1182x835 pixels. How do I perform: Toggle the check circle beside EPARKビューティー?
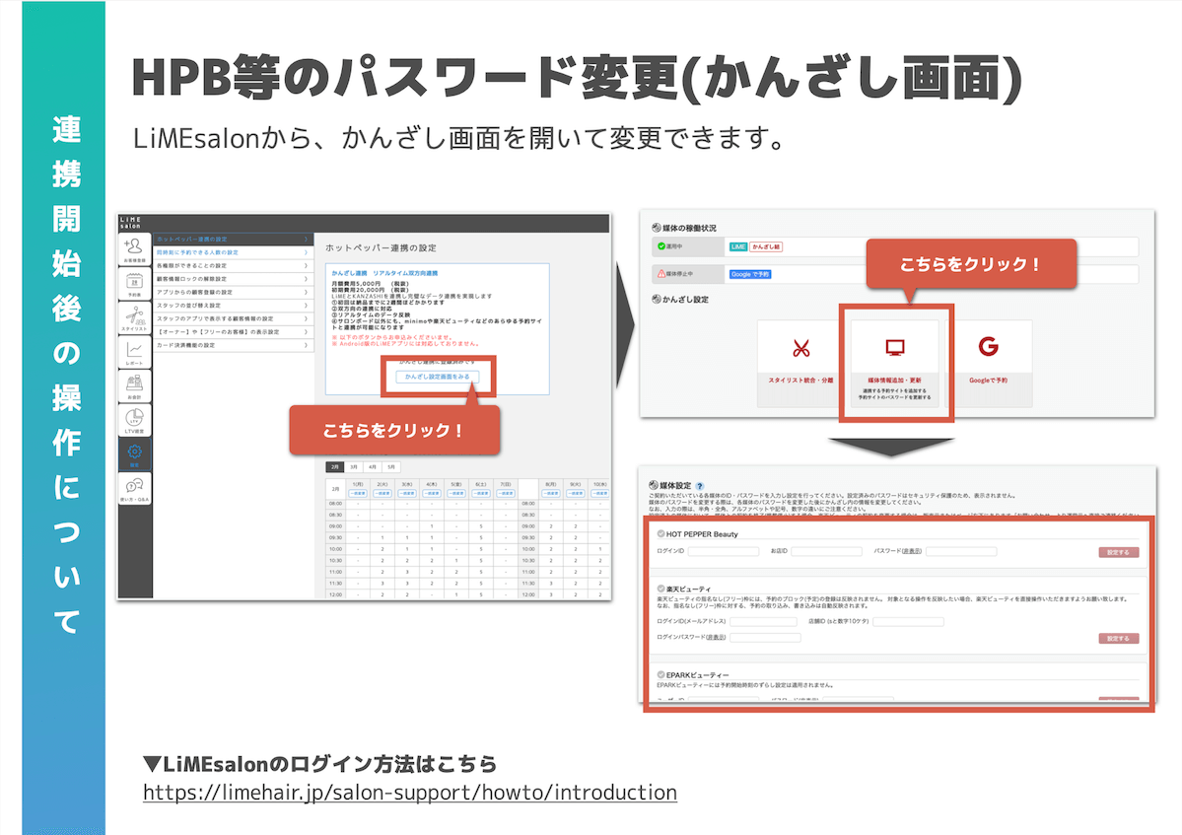(x=661, y=675)
